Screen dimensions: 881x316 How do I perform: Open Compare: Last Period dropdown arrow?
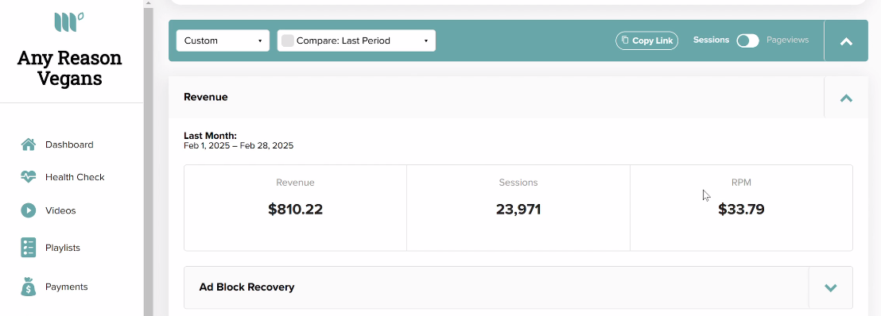(x=426, y=41)
